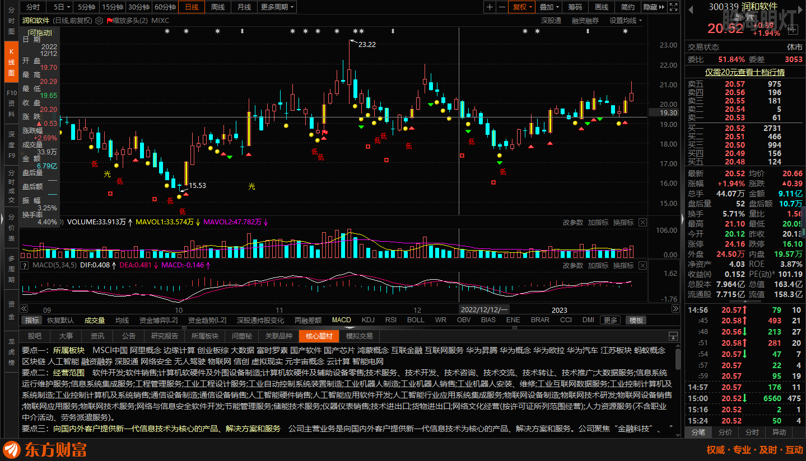Open 资金 in the sidebar

[x=11, y=310]
